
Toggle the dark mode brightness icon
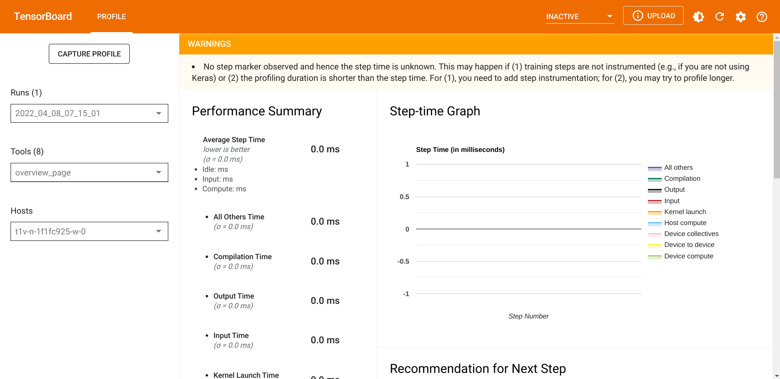pos(698,17)
